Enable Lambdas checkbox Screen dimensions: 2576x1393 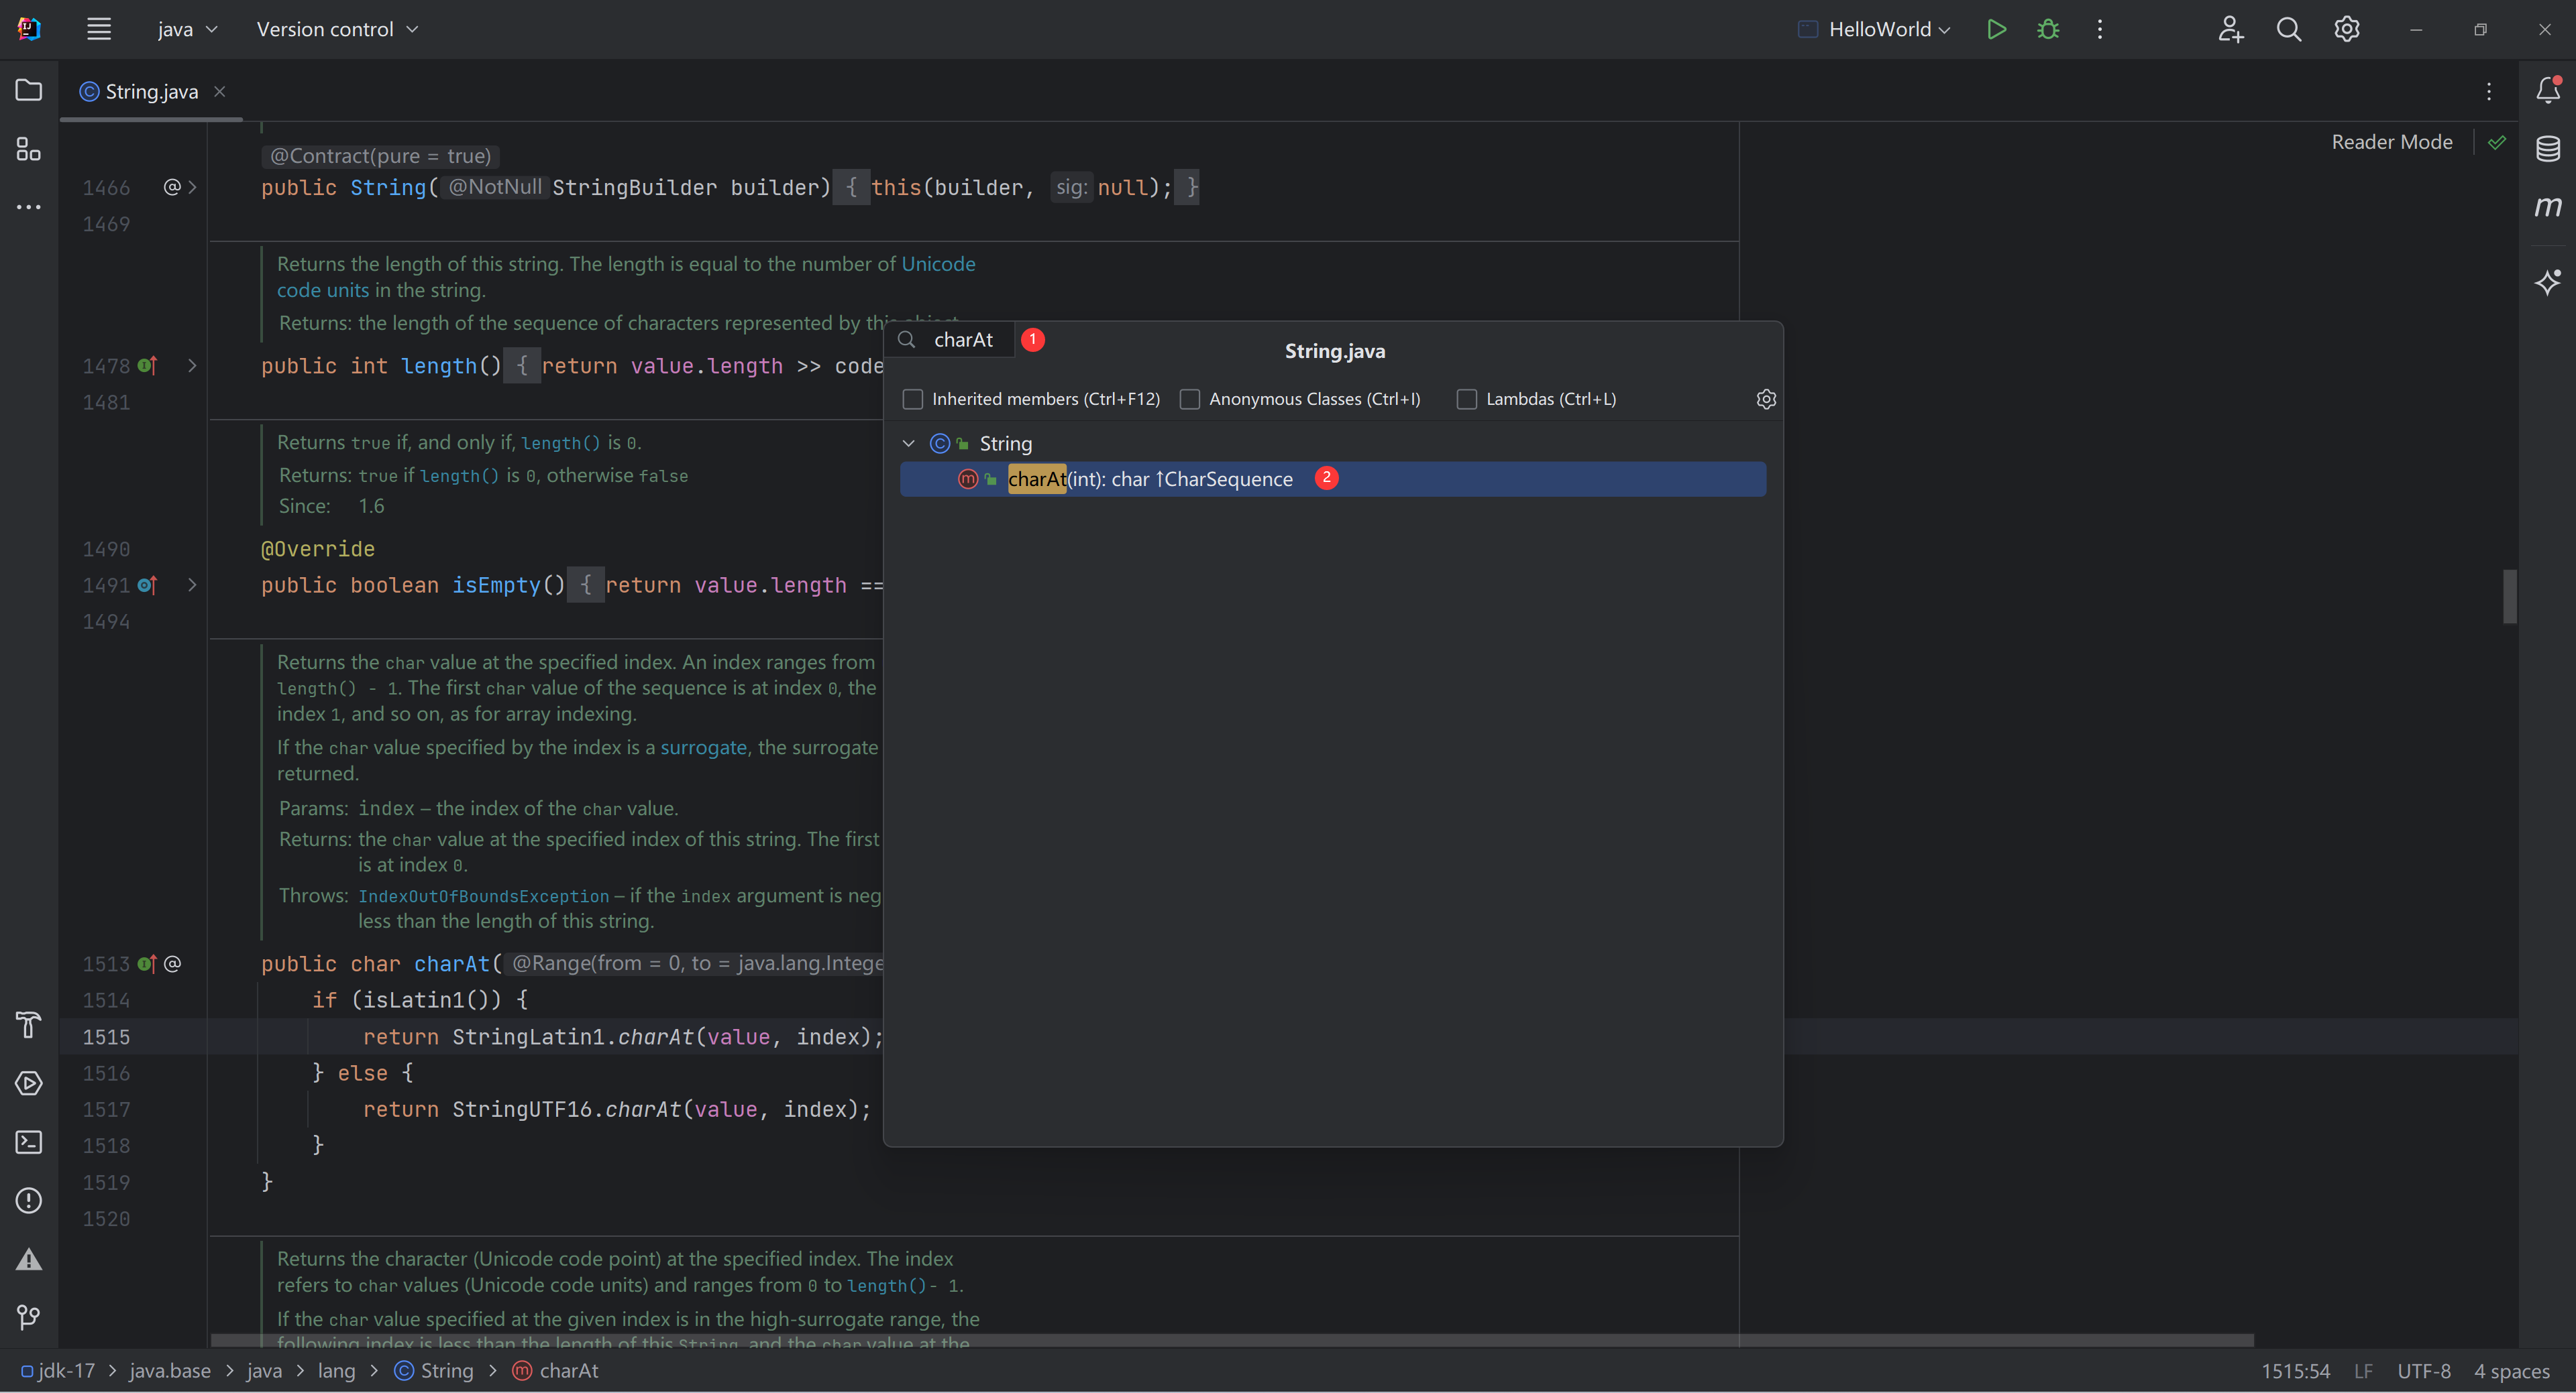click(1466, 399)
